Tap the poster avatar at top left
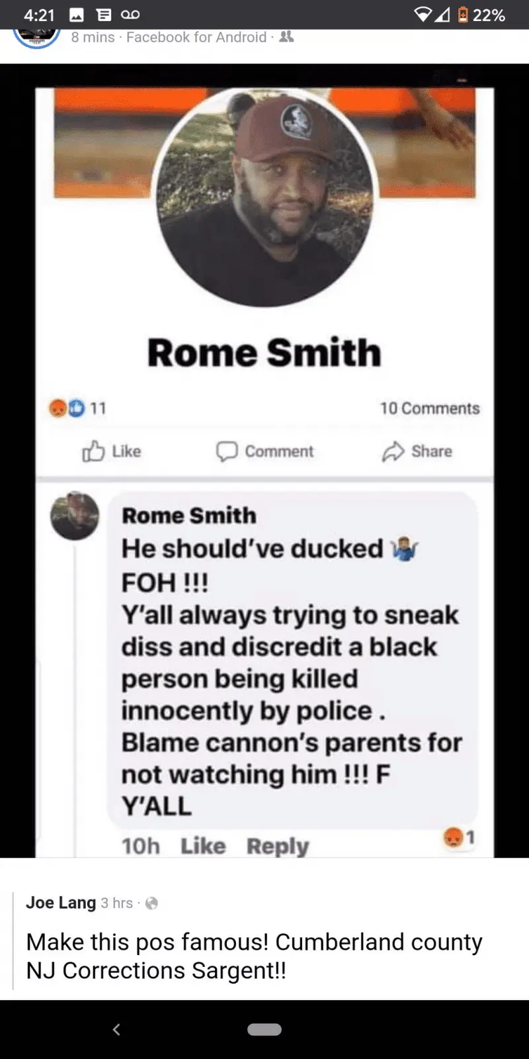The image size is (529, 1059). pyautogui.click(x=37, y=37)
